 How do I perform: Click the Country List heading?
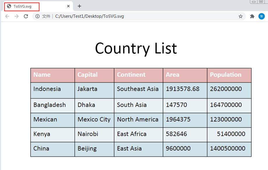(x=136, y=48)
